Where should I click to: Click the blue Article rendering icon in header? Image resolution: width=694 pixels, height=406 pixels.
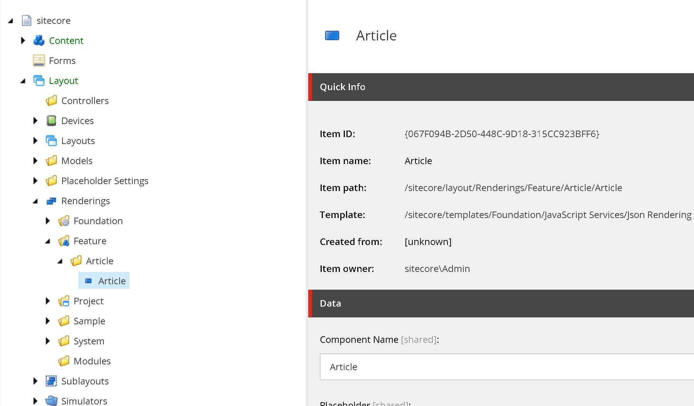click(332, 36)
